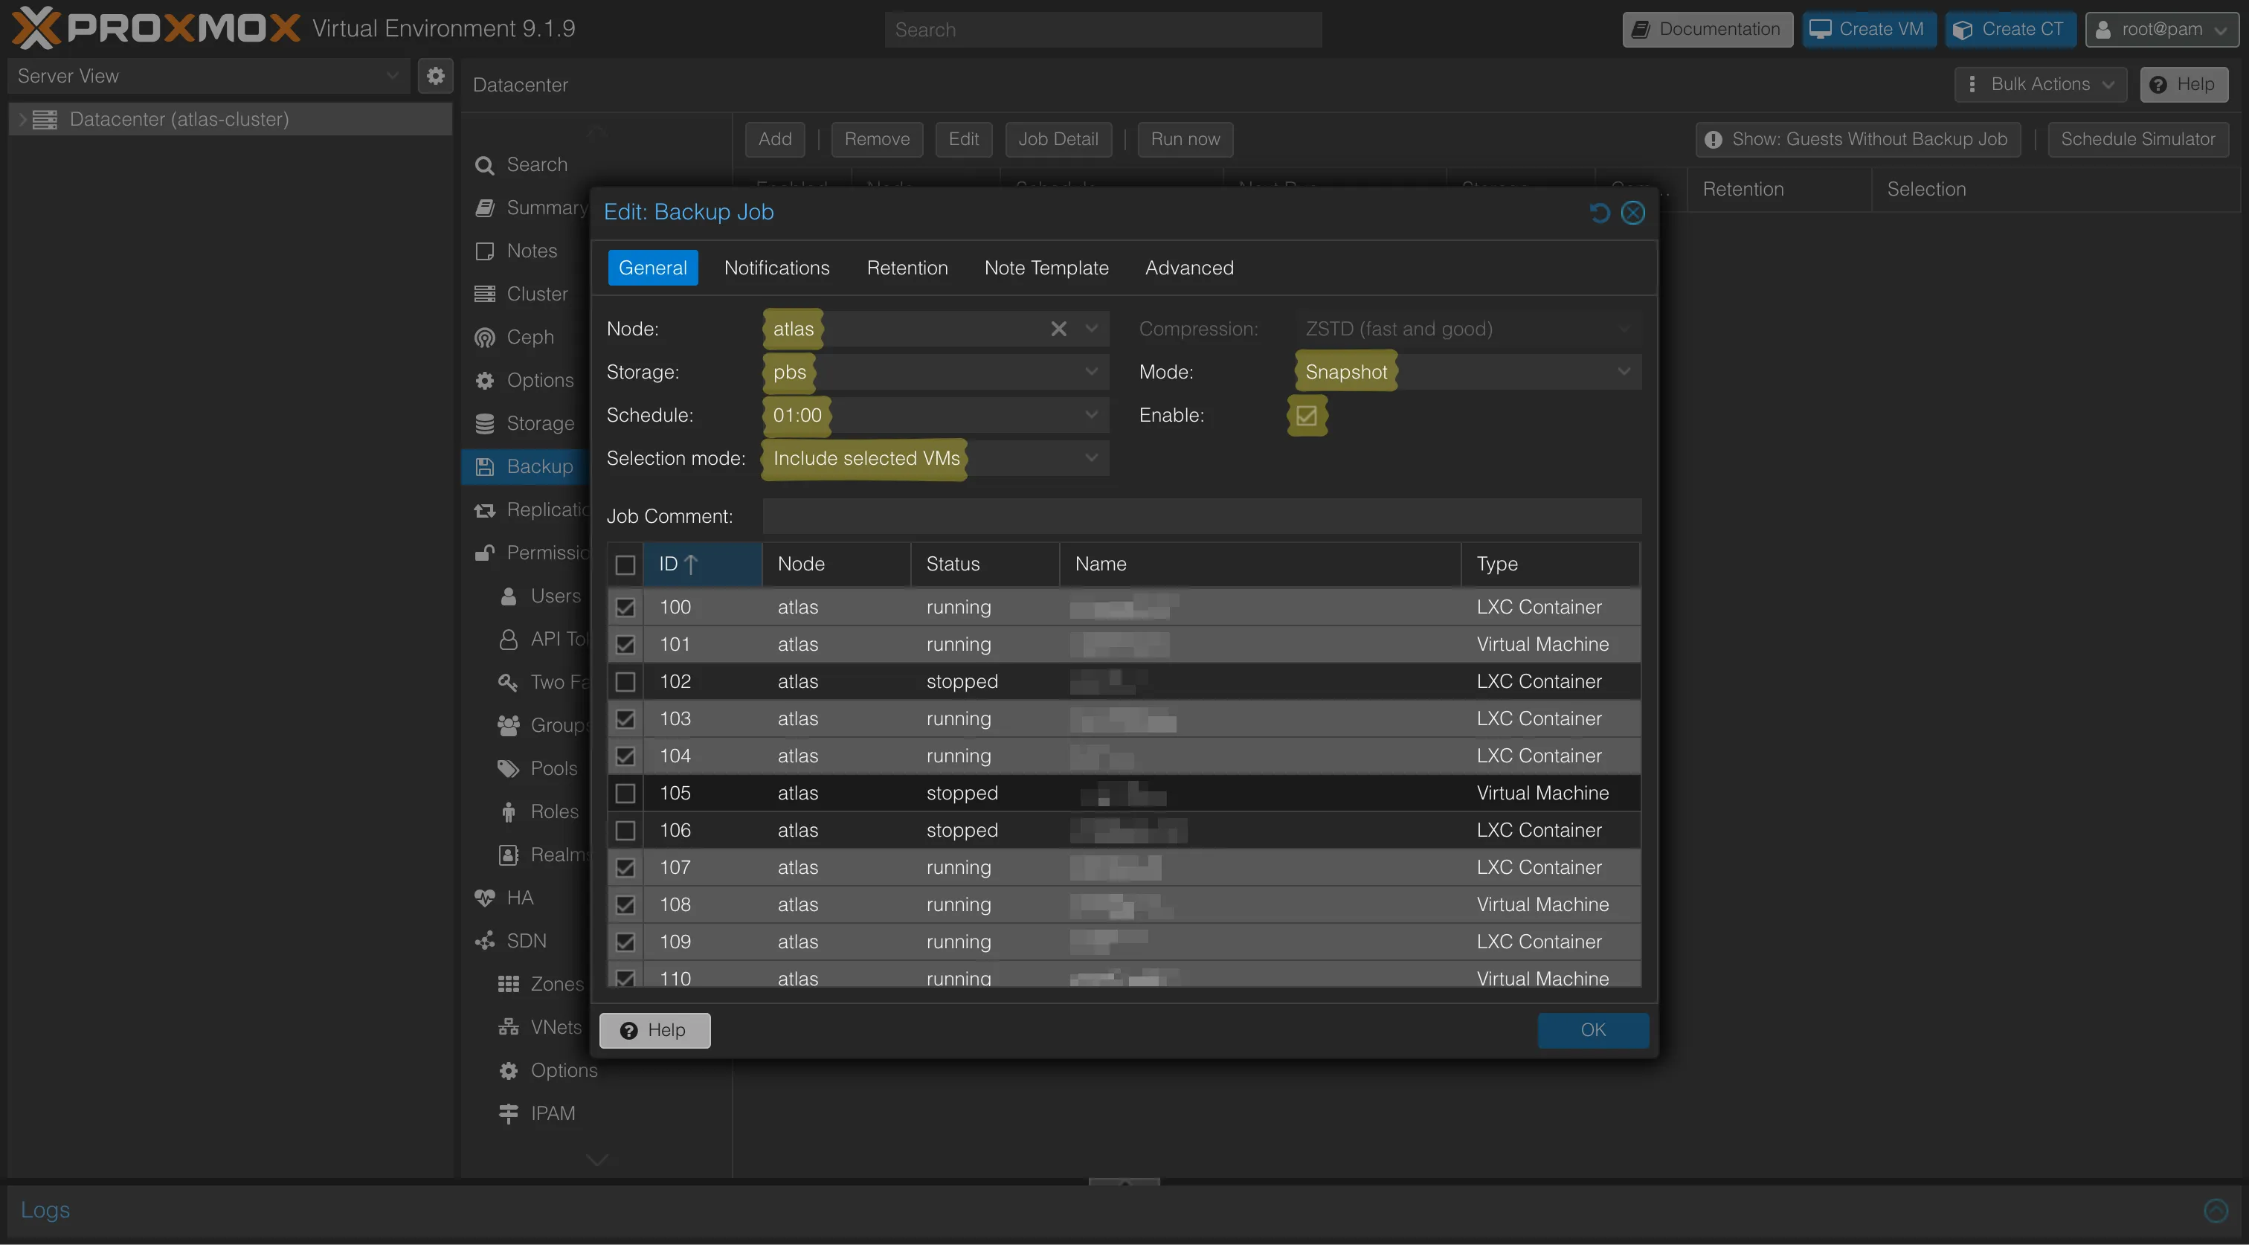
Task: Open the Roles permissions entry
Action: point(553,811)
